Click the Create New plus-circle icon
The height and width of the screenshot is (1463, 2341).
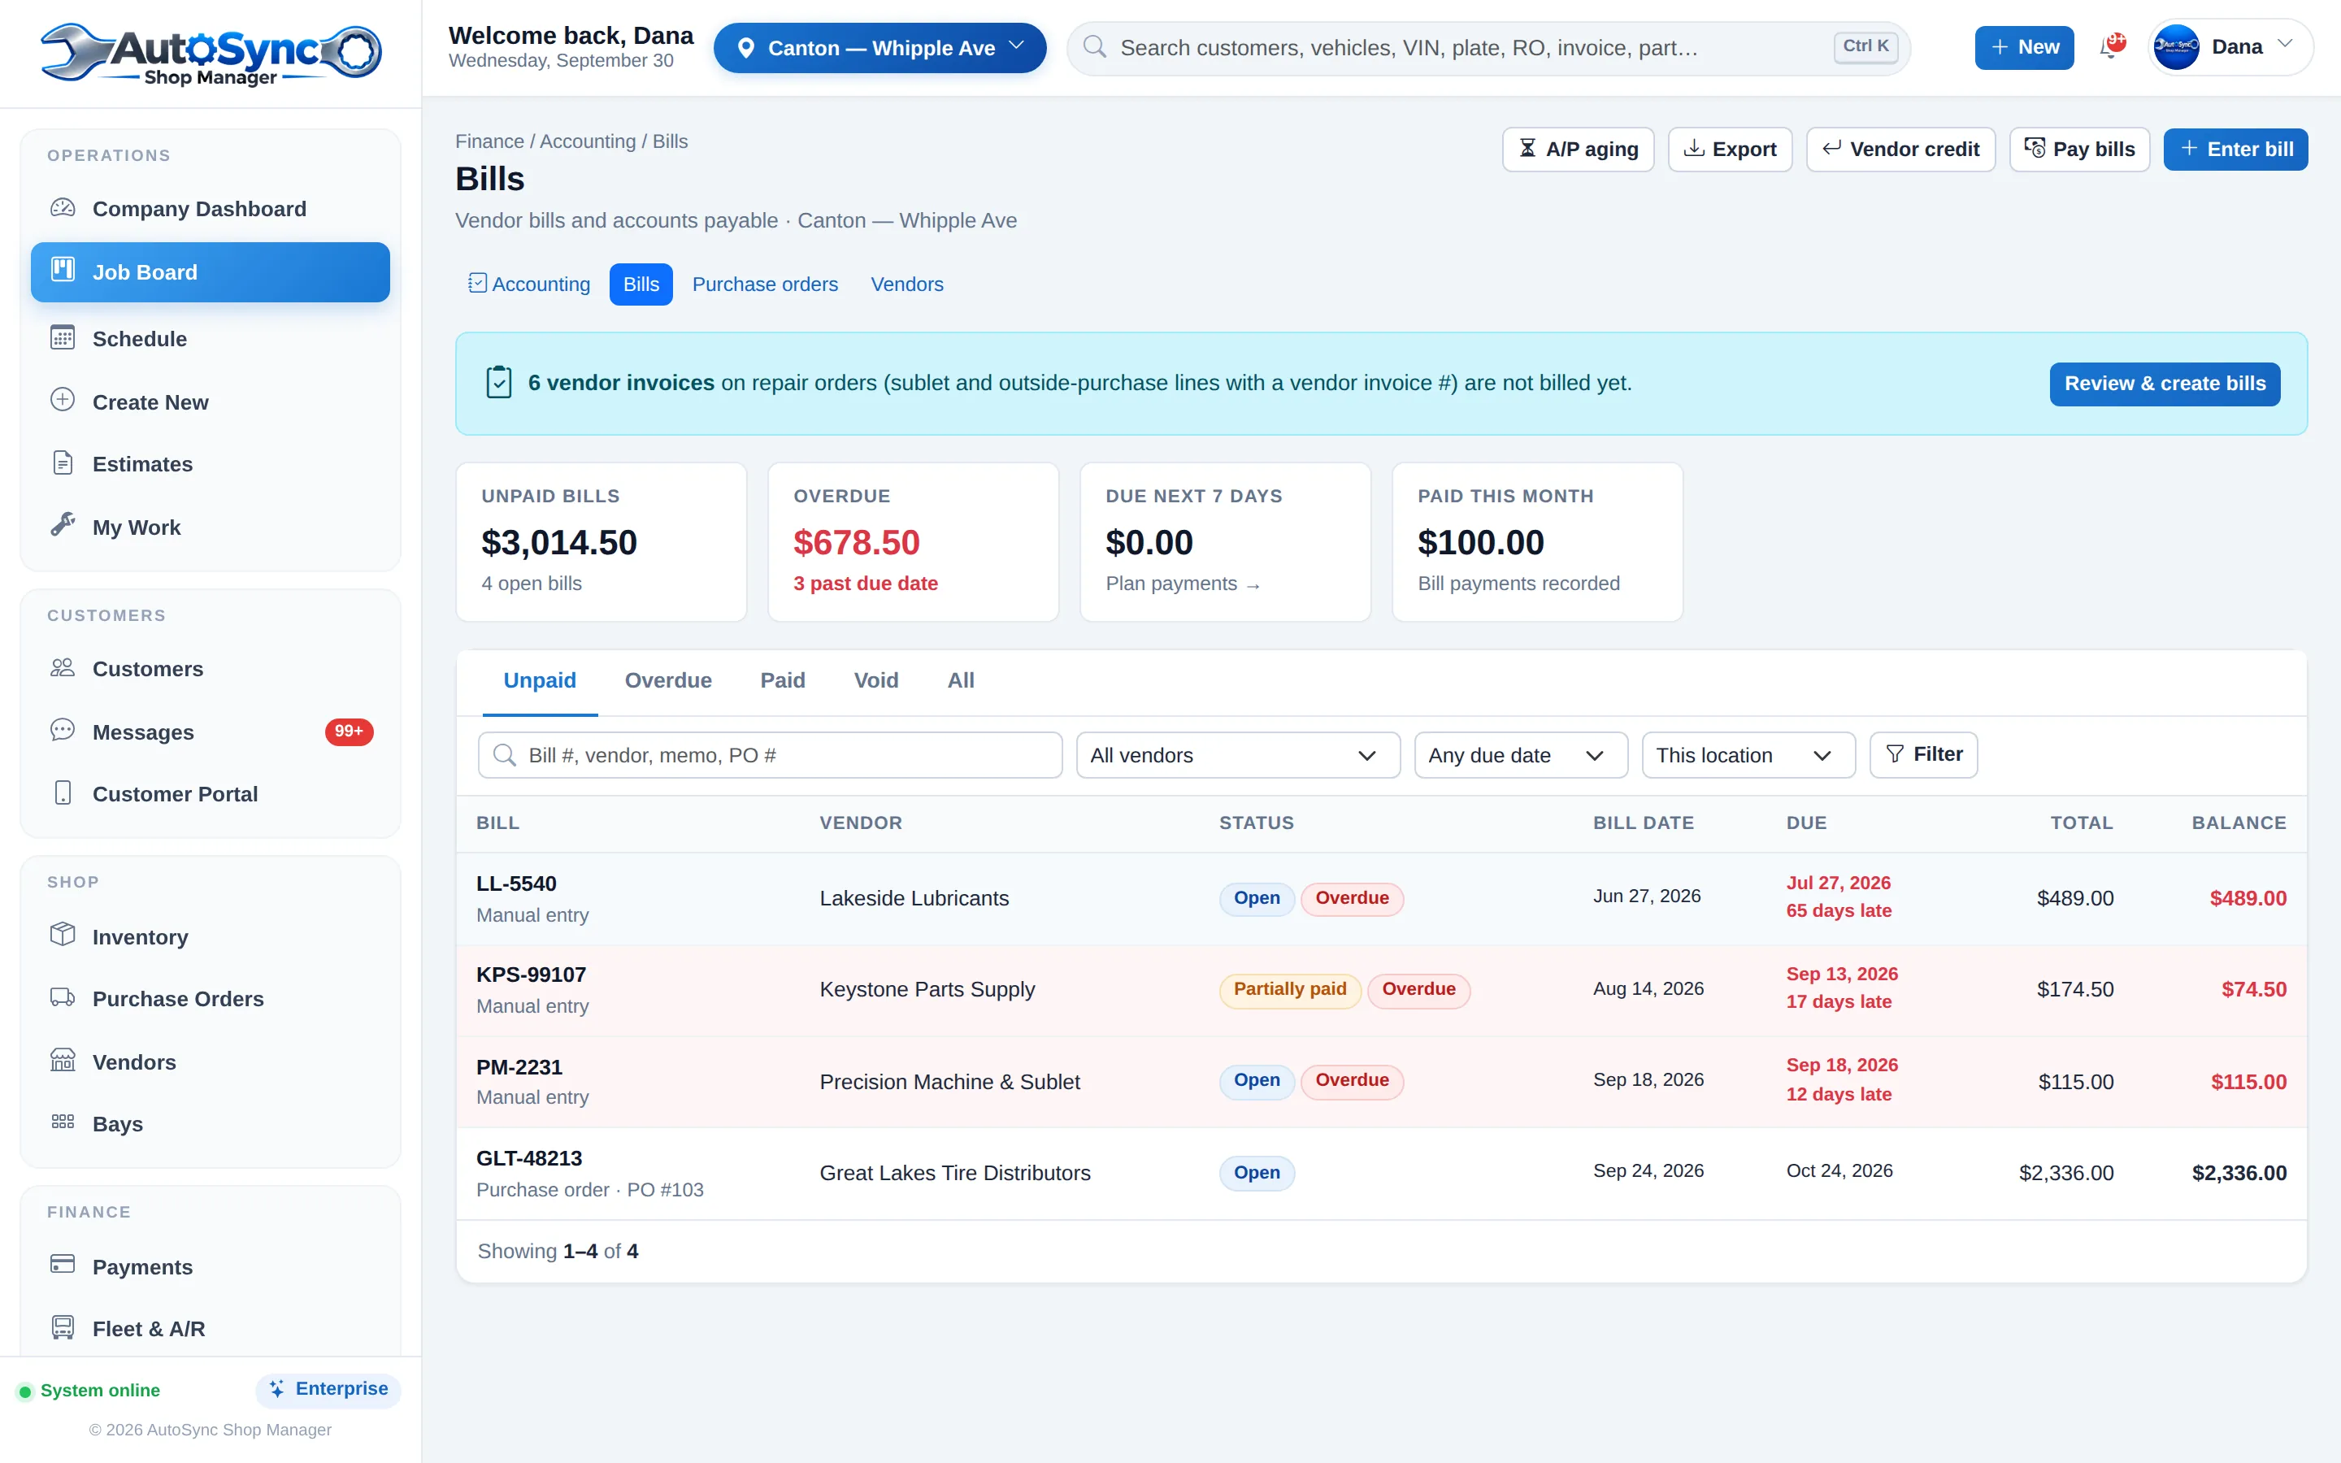click(63, 401)
